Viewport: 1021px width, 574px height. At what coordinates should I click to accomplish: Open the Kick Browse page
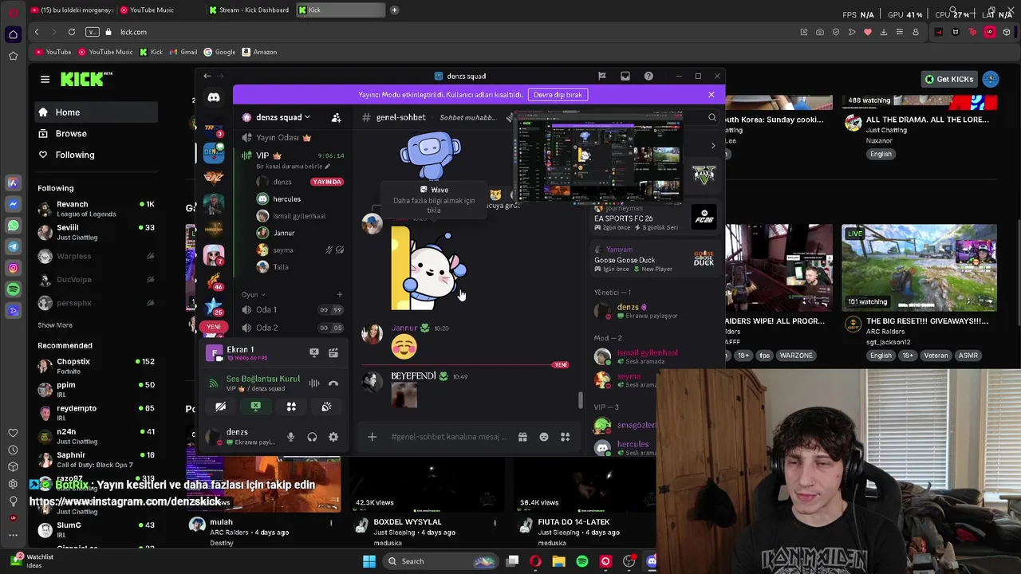pyautogui.click(x=71, y=133)
